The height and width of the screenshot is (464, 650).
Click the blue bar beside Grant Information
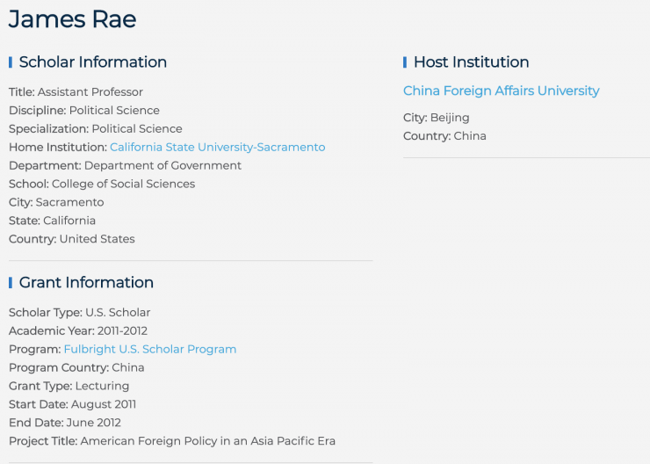[11, 282]
